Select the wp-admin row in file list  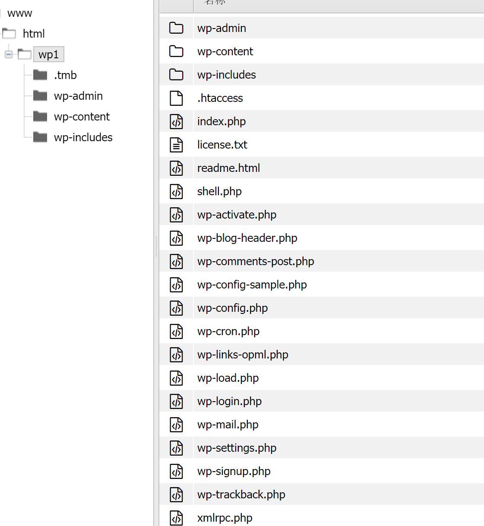pyautogui.click(x=322, y=28)
